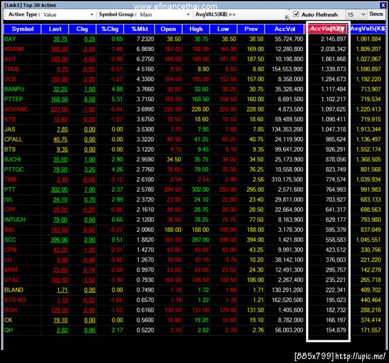The width and height of the screenshot is (389, 363).
Task: Select the LH symbol
Action: 8,260
